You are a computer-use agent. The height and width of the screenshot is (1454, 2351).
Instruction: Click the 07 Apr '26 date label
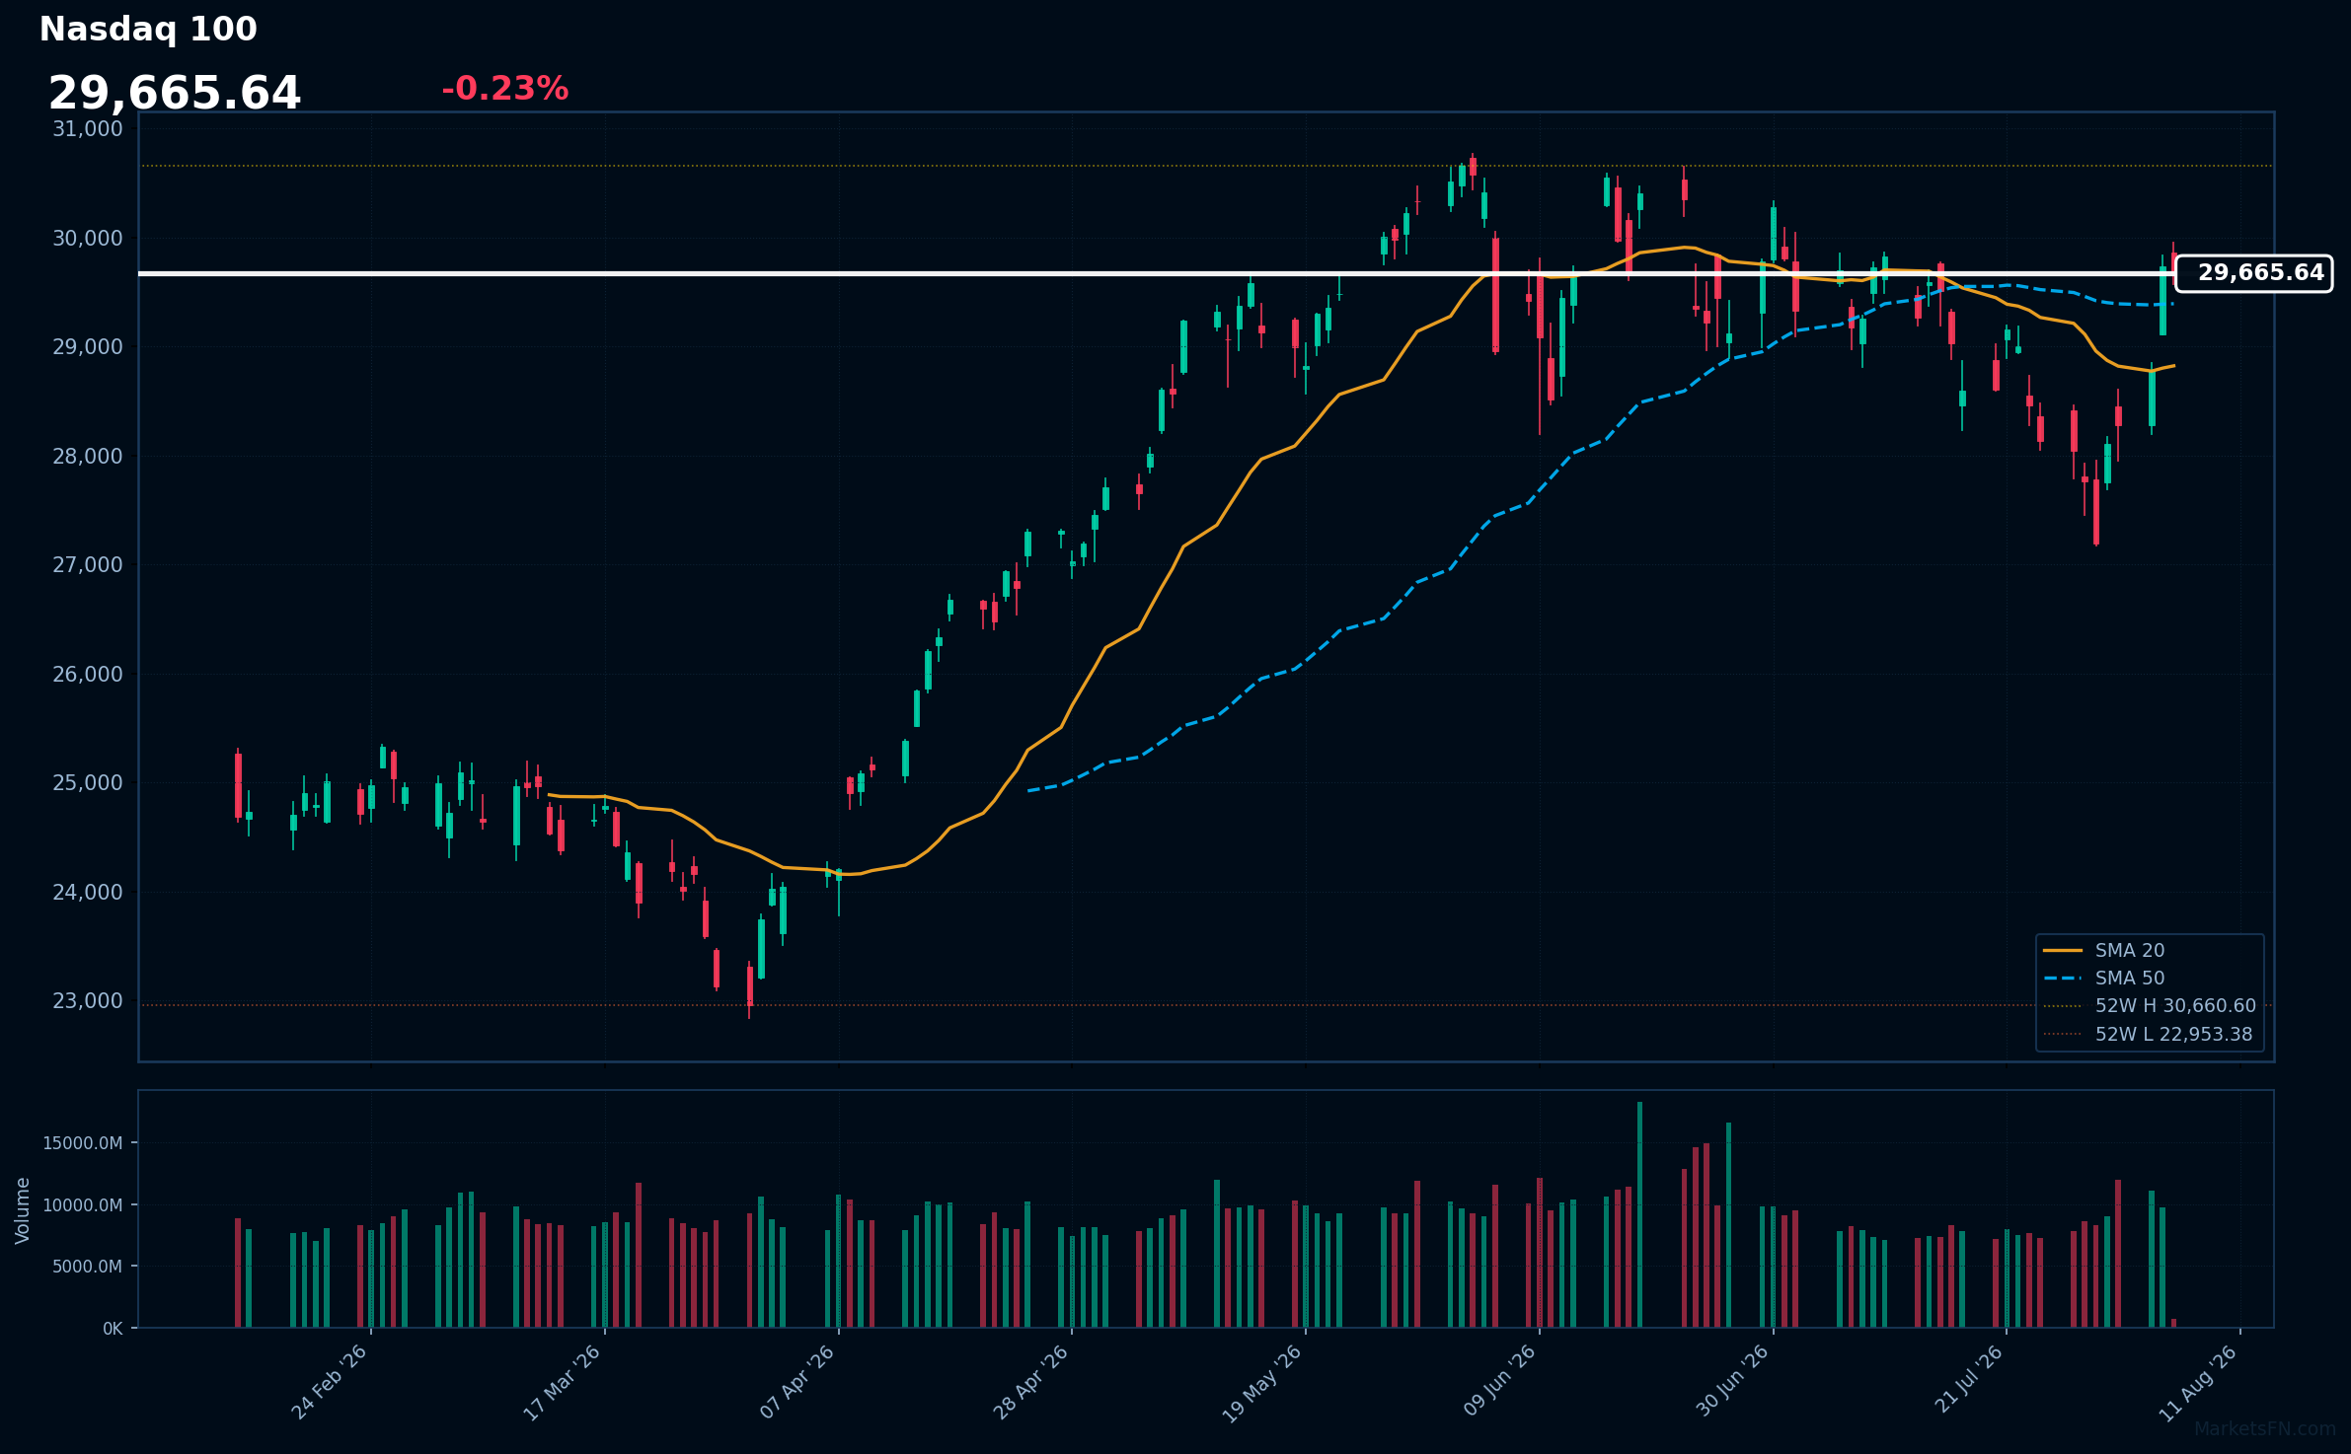(x=797, y=1383)
